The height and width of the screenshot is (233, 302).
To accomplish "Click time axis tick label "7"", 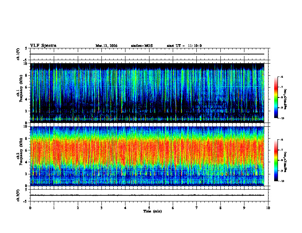I will (197, 208).
